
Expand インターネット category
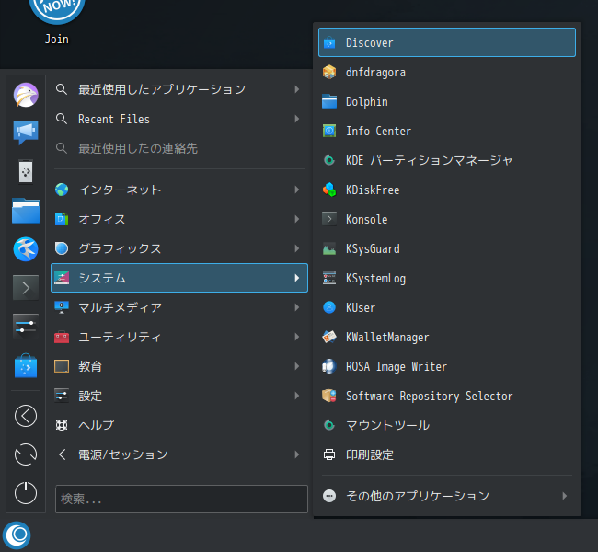[x=179, y=190]
